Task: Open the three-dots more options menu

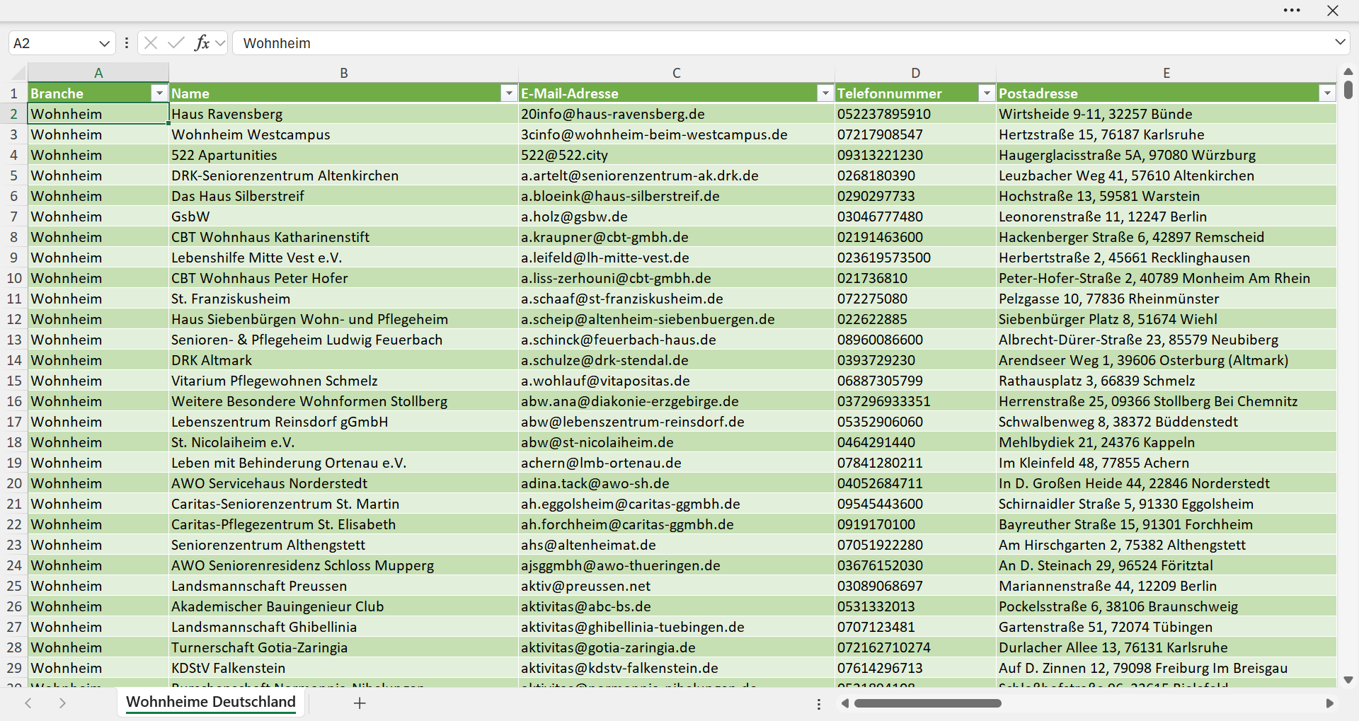Action: click(x=1292, y=11)
